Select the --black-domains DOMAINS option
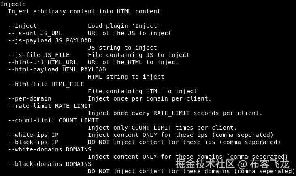Screen dimensions: 296x176 click(x=50, y=164)
